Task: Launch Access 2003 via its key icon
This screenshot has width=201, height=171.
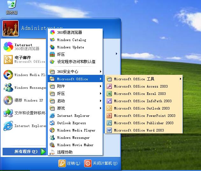Action: click(109, 86)
